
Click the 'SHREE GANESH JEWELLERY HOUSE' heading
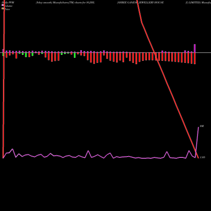[x=141, y=3]
